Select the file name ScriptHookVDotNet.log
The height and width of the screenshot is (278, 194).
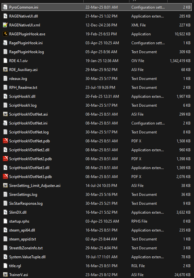tap(29, 132)
